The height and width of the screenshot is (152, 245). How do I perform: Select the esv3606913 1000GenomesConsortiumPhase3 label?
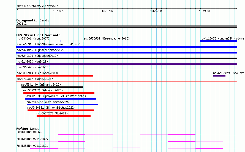(x=50, y=44)
